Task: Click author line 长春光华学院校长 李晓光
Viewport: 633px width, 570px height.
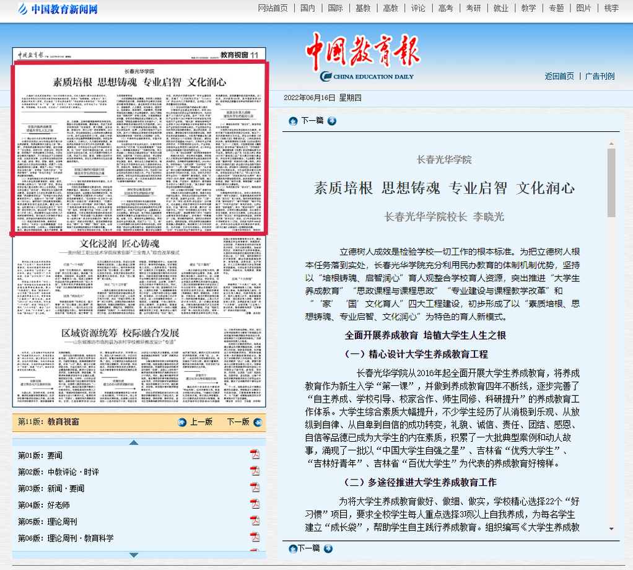Action: point(444,217)
